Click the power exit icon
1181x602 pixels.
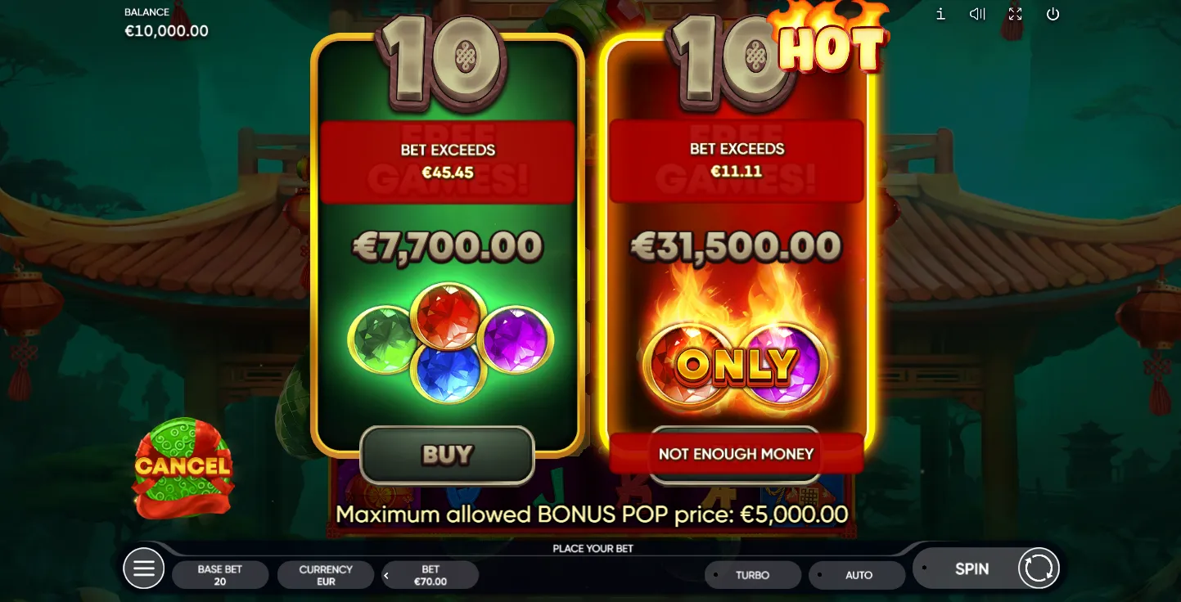tap(1053, 14)
